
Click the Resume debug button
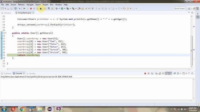tap(24, 8)
